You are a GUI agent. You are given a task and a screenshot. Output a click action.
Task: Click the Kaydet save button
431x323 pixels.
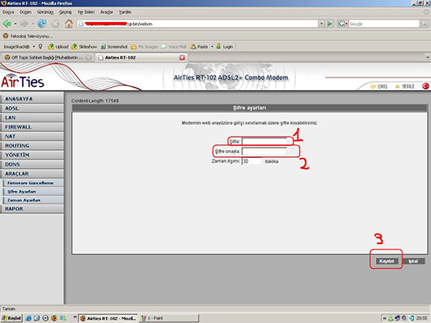[x=387, y=261]
